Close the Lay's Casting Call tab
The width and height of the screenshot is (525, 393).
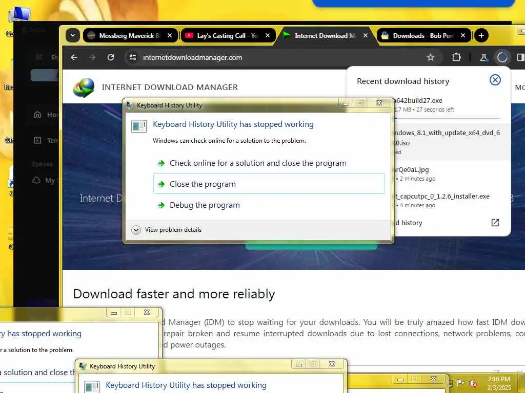point(268,35)
